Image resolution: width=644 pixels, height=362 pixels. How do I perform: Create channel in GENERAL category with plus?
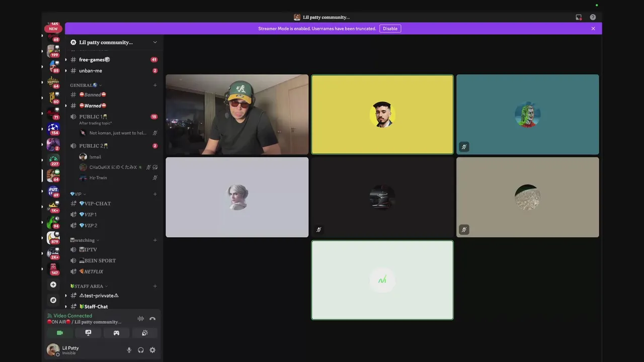(155, 85)
